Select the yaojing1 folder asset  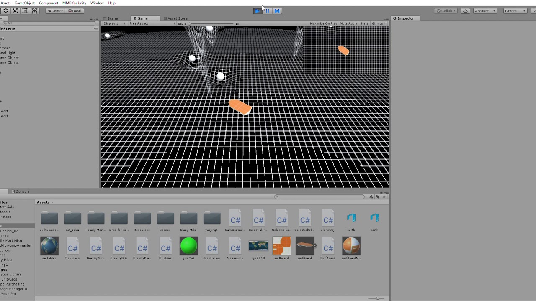coord(211,221)
